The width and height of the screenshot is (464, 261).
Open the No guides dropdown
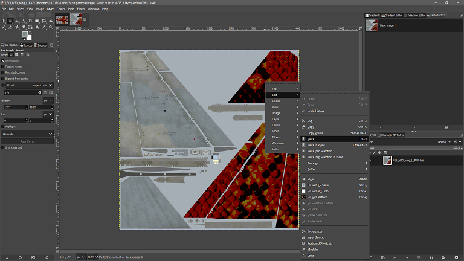click(x=28, y=133)
